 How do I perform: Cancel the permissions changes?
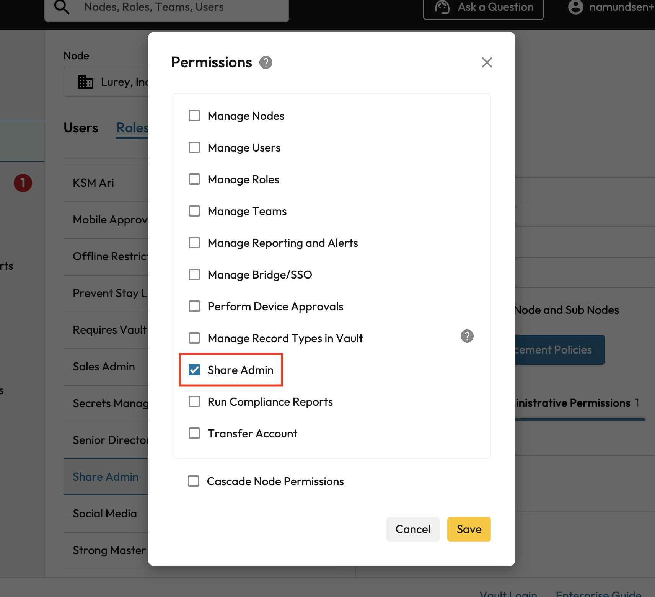click(x=413, y=529)
